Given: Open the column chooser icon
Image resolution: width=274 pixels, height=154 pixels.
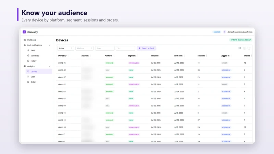Looking at the screenshot, I should coord(240,48).
